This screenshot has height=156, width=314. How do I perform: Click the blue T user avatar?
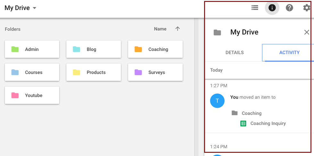217,101
